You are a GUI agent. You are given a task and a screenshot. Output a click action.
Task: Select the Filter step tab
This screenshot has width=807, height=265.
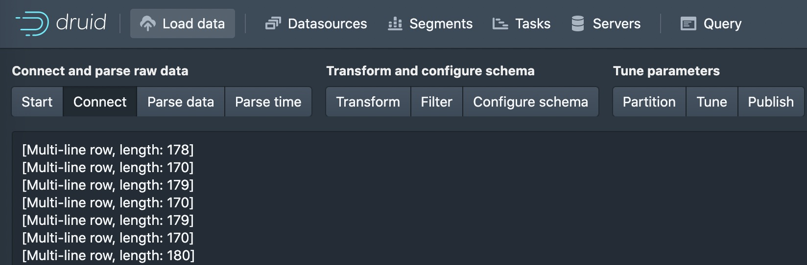(x=436, y=102)
